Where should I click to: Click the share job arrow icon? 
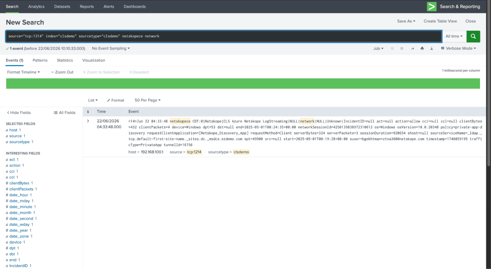tap(412, 48)
